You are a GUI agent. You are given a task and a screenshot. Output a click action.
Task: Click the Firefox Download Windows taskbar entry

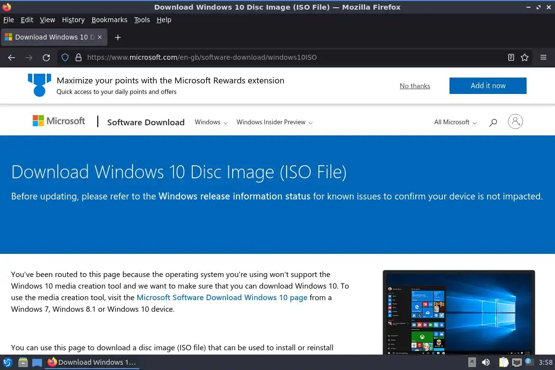click(x=92, y=362)
